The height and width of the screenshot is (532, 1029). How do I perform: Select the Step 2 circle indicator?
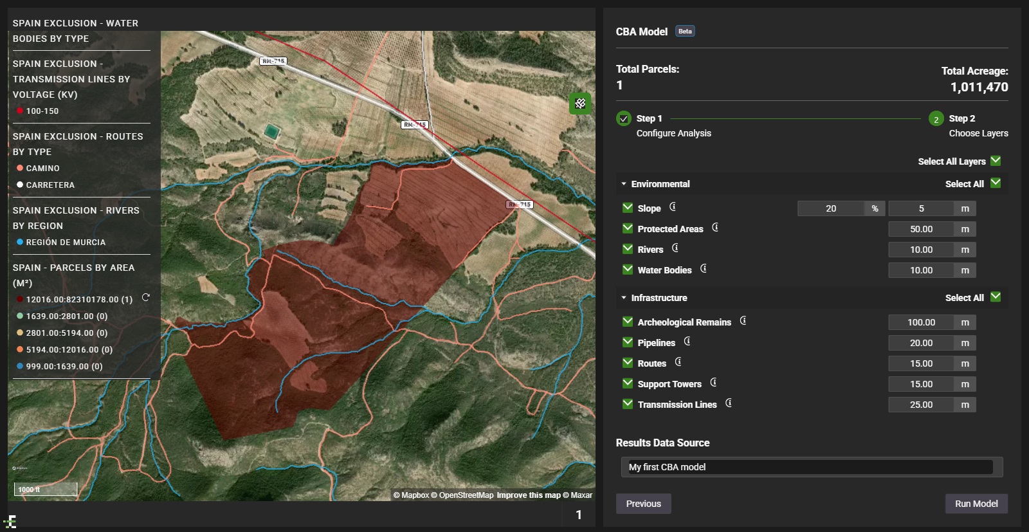click(x=936, y=119)
